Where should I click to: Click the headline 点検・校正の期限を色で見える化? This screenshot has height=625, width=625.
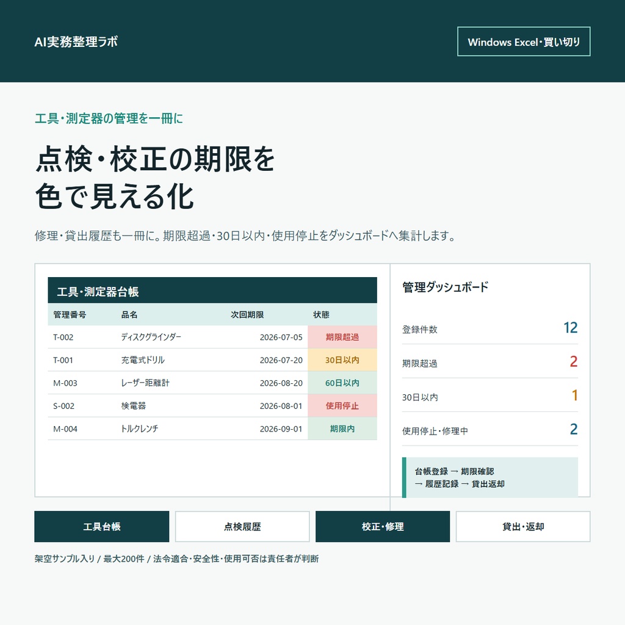click(155, 178)
